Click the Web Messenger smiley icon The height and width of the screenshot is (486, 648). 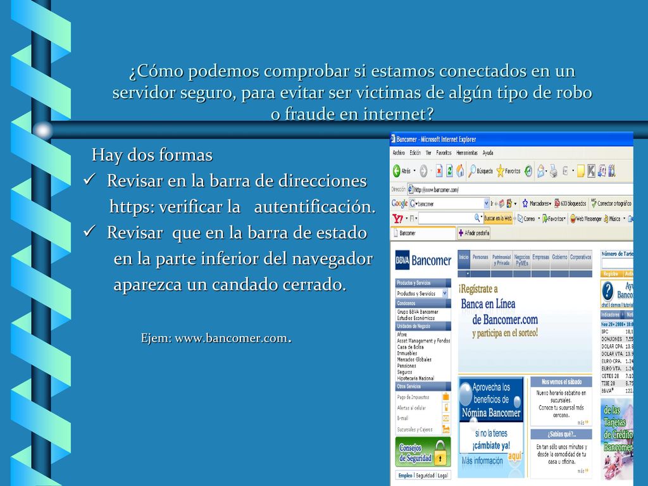[573, 218]
